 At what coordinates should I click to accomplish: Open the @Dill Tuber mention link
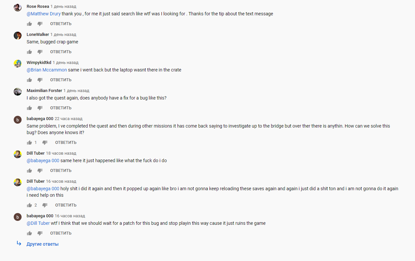click(x=38, y=223)
